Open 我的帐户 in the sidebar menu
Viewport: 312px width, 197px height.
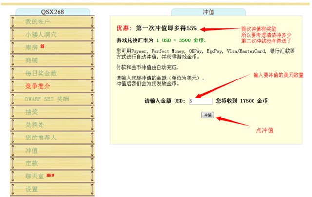click(38, 22)
